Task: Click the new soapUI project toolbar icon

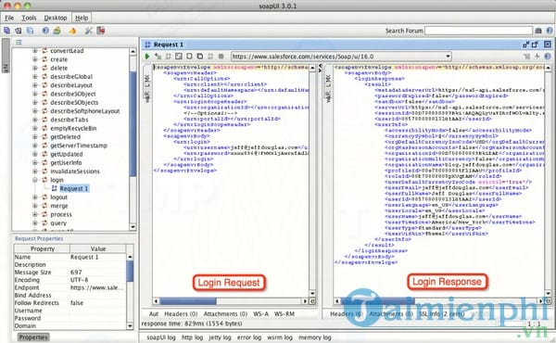Action: (6, 31)
